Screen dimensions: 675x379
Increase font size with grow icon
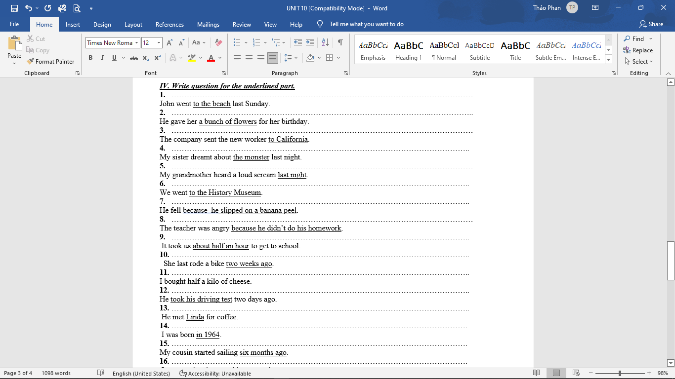tap(169, 43)
